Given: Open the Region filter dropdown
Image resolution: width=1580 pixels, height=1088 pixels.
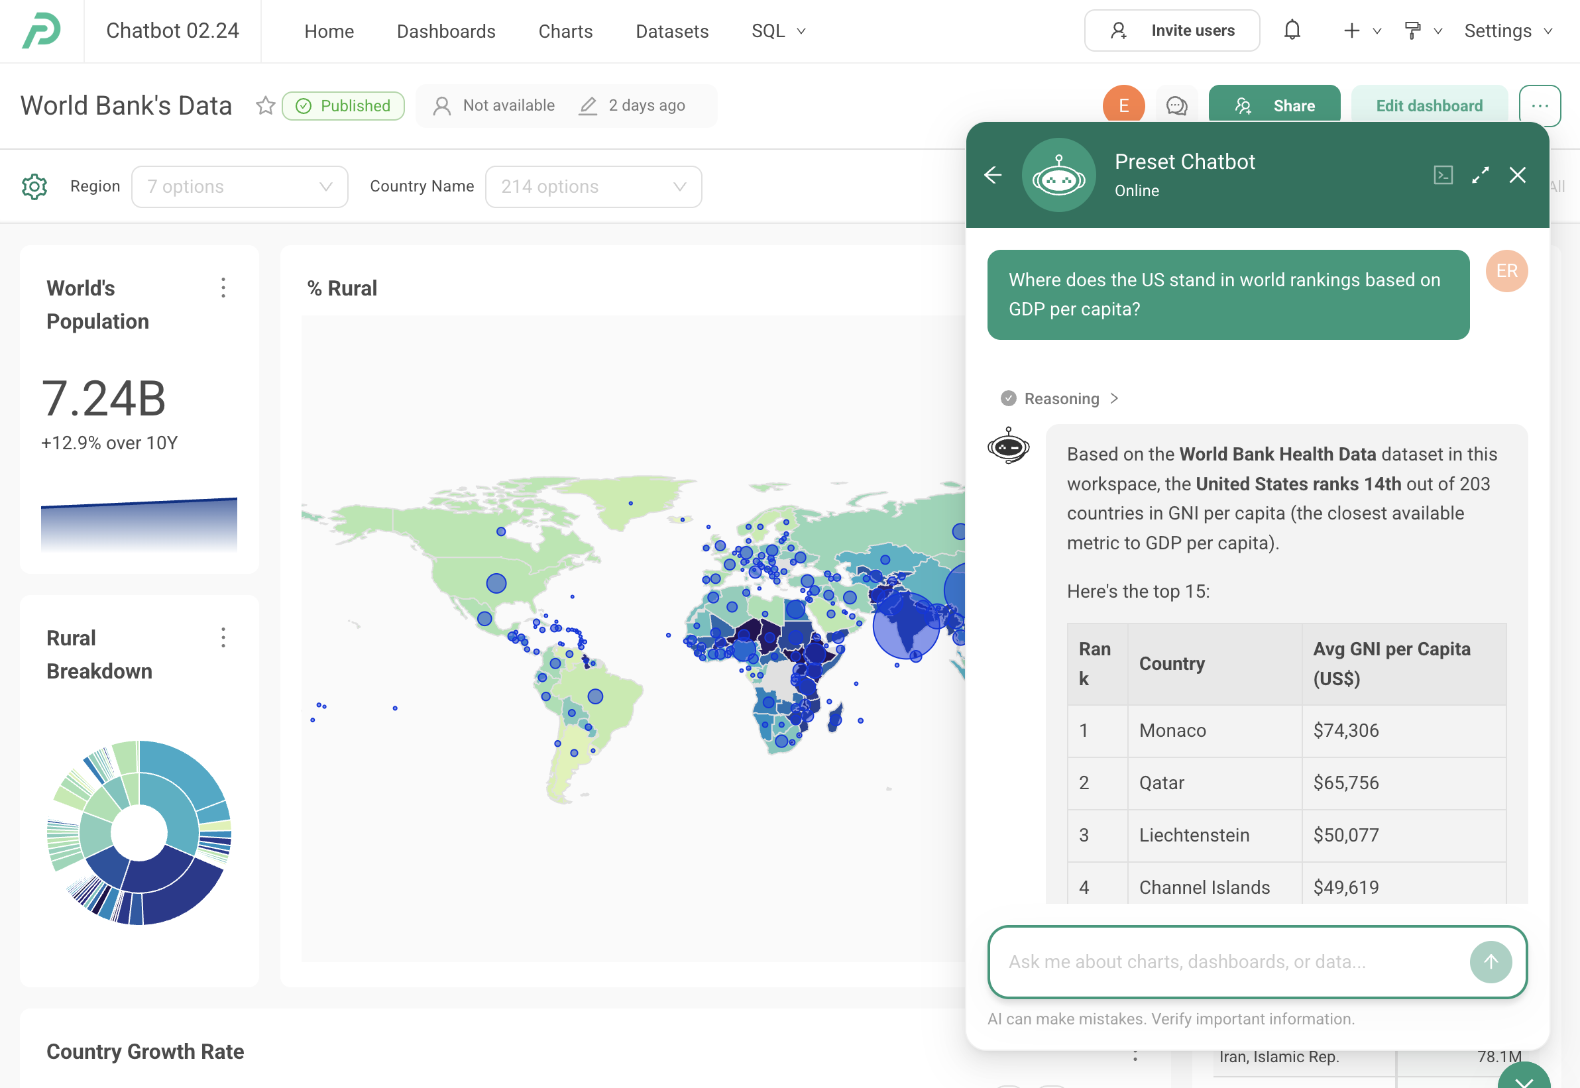Looking at the screenshot, I should pyautogui.click(x=240, y=186).
